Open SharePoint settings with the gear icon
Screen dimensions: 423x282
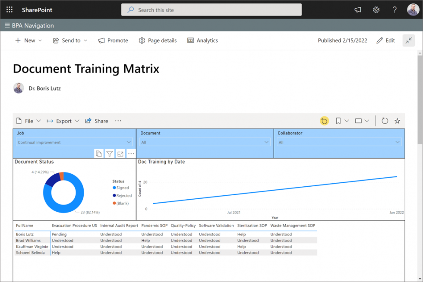[x=376, y=9]
